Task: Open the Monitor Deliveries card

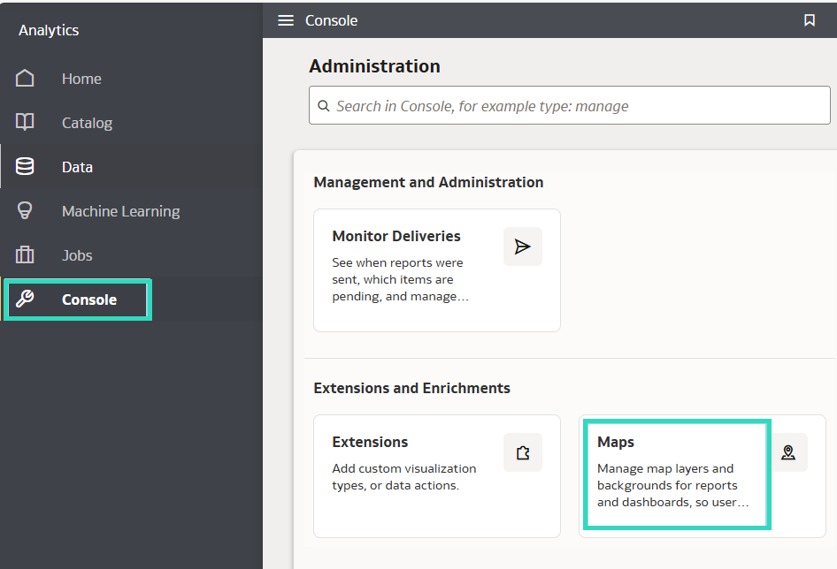Action: [x=437, y=270]
